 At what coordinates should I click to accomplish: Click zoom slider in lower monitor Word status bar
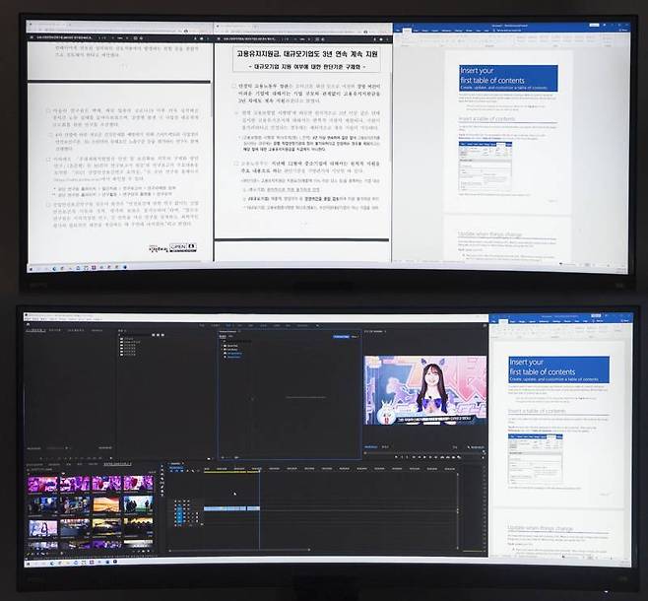611,557
